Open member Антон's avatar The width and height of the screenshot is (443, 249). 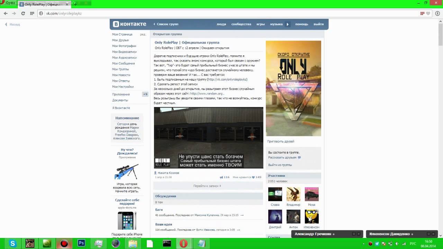pyautogui.click(x=293, y=217)
